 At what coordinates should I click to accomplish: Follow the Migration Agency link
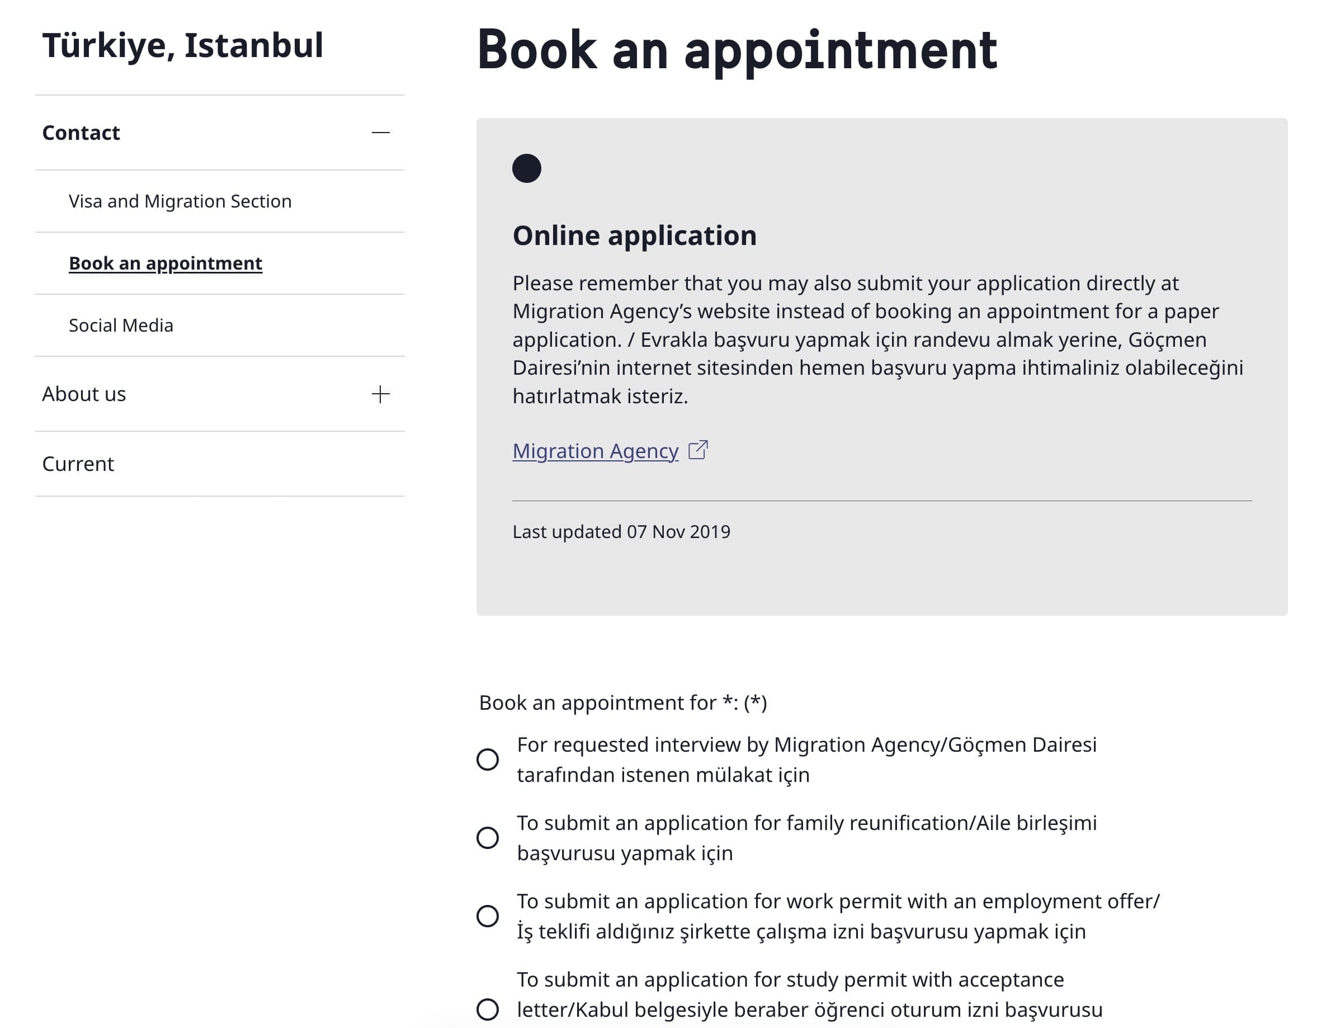(x=595, y=451)
